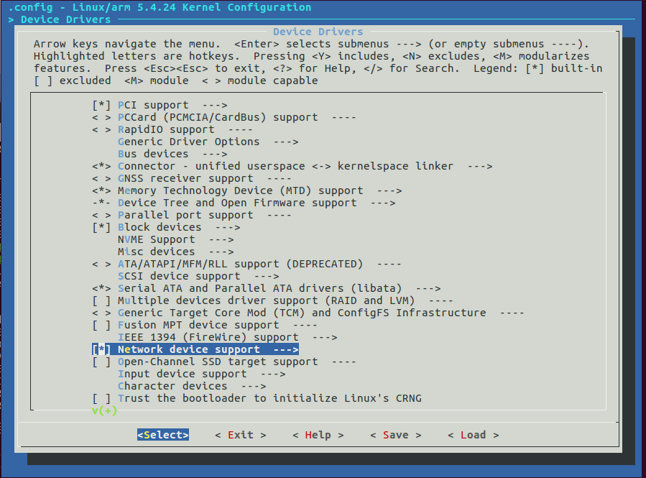The height and width of the screenshot is (478, 646).
Task: Toggle Multiple devices driver support checkbox
Action: tap(101, 300)
